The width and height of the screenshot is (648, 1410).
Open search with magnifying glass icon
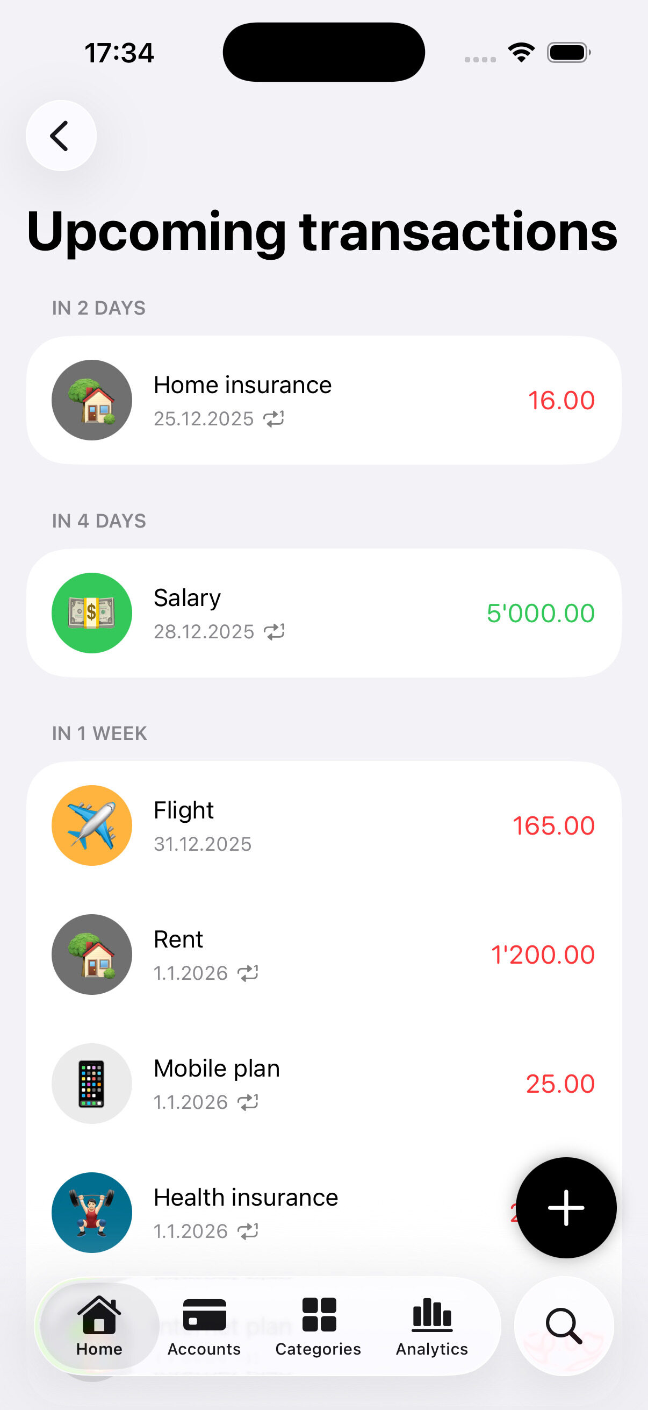(563, 1326)
